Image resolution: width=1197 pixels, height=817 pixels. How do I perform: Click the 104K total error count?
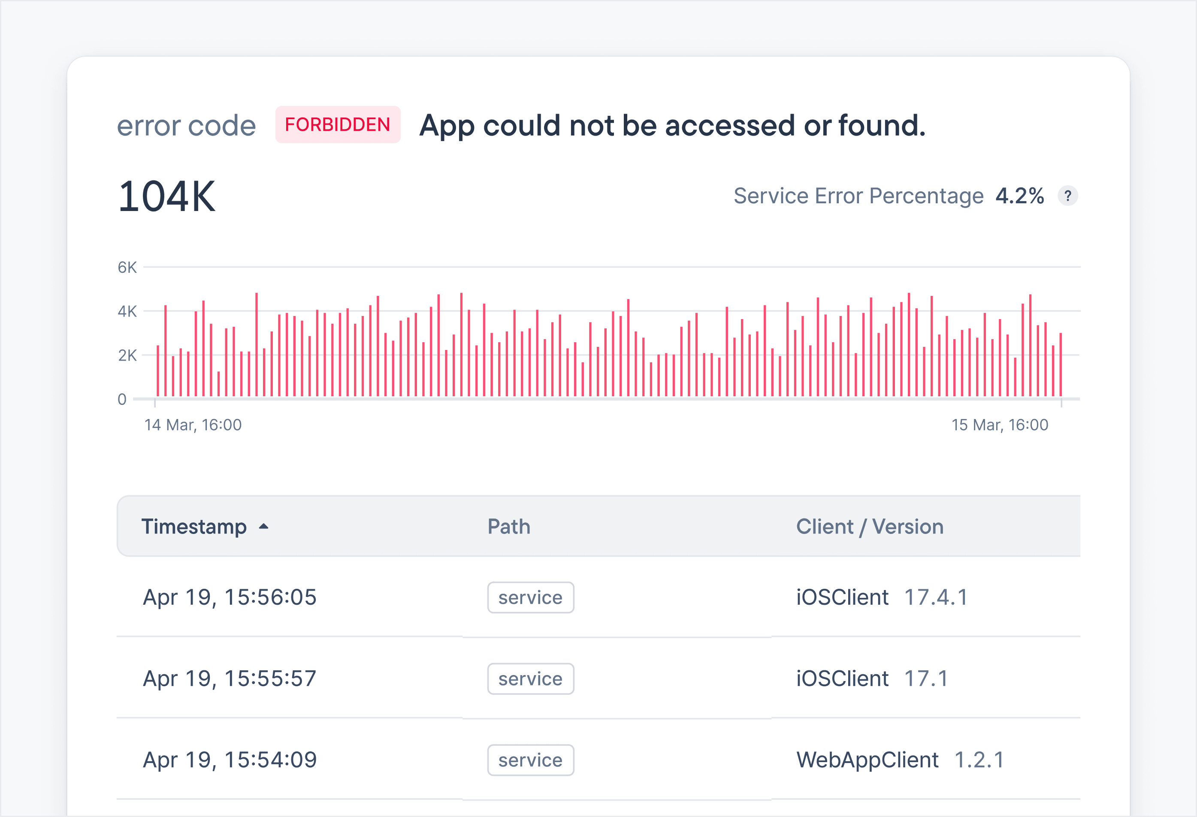coord(166,196)
